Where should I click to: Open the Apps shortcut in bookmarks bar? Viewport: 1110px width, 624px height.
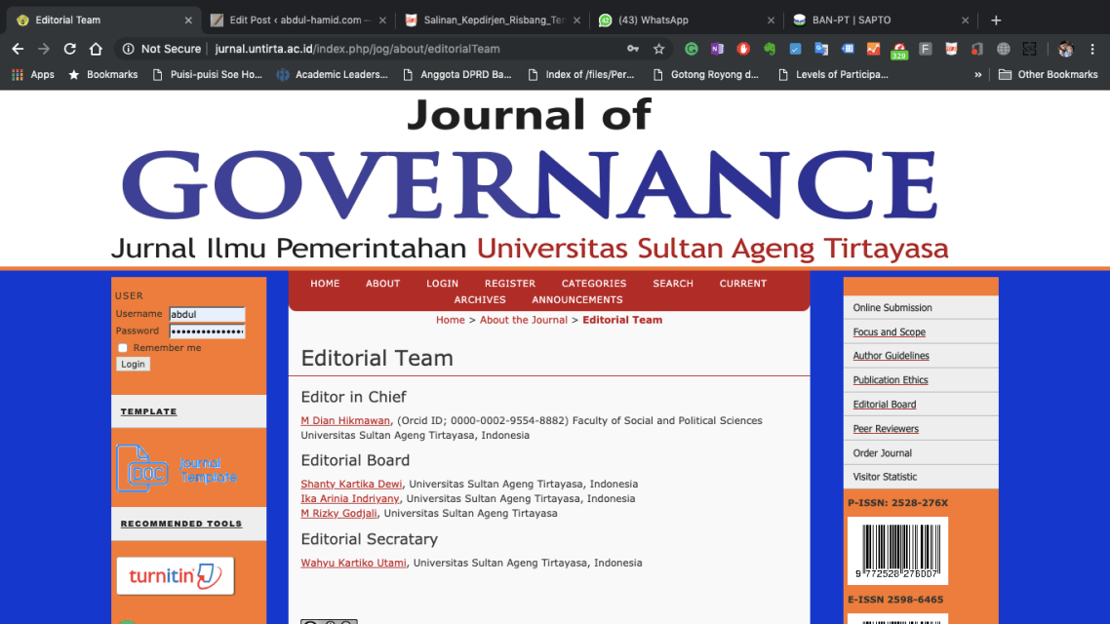coord(33,74)
